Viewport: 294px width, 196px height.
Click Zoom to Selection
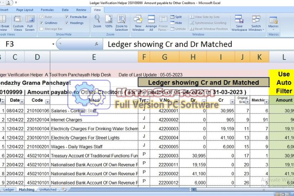pyautogui.click(x=121, y=23)
